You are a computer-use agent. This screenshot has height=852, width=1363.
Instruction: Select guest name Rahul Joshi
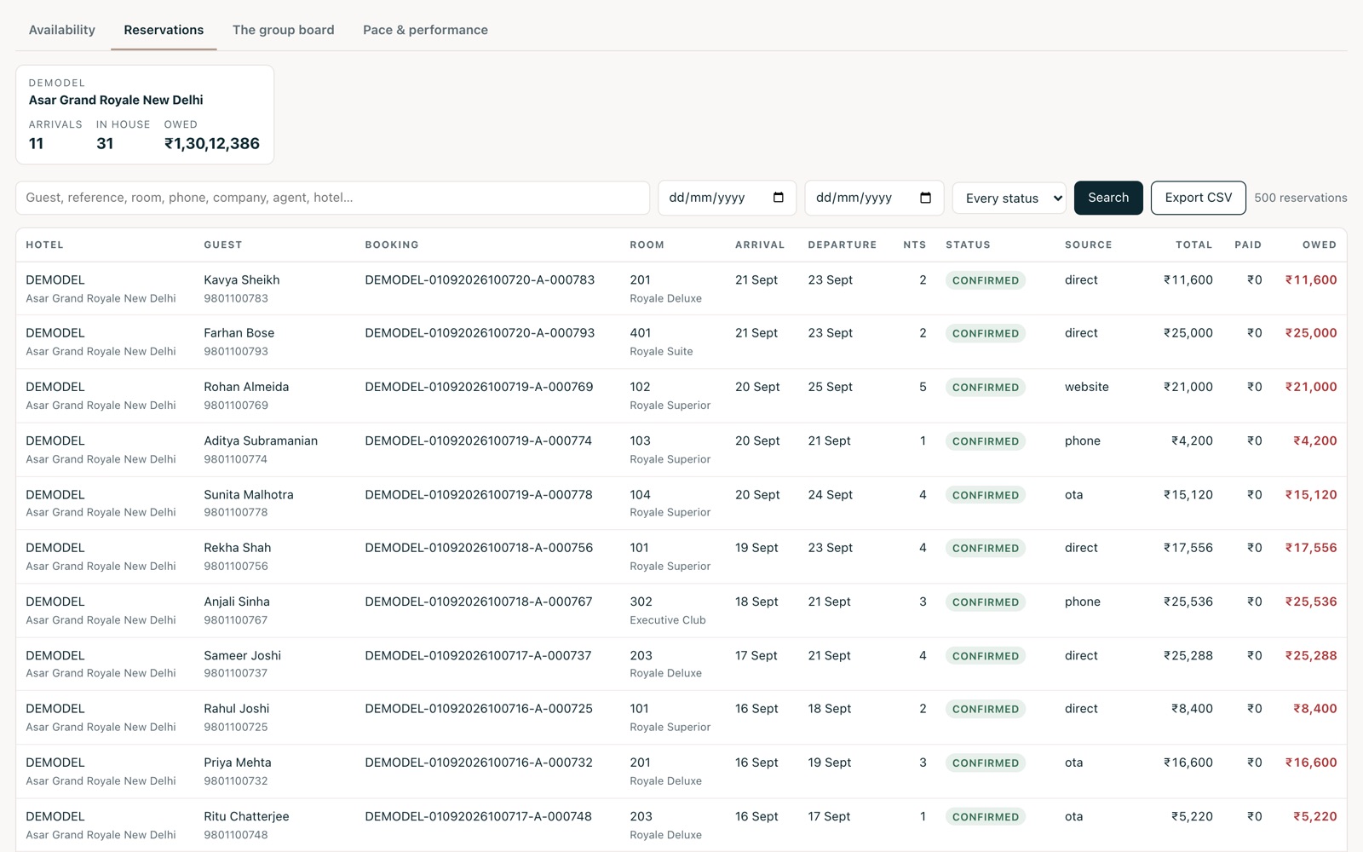click(x=237, y=709)
